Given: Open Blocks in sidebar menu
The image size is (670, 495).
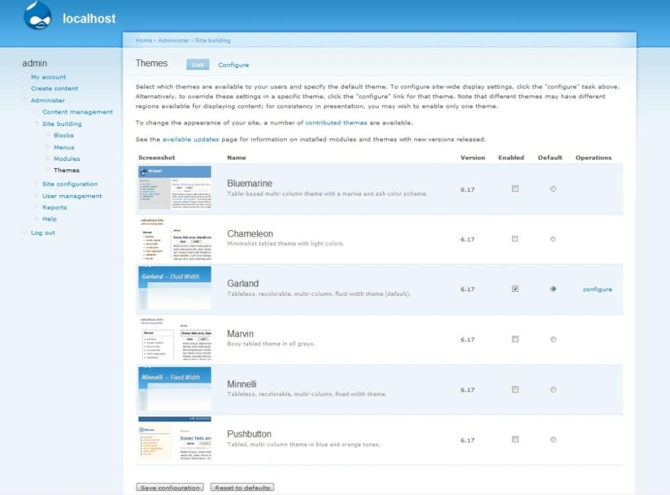Looking at the screenshot, I should (x=64, y=135).
